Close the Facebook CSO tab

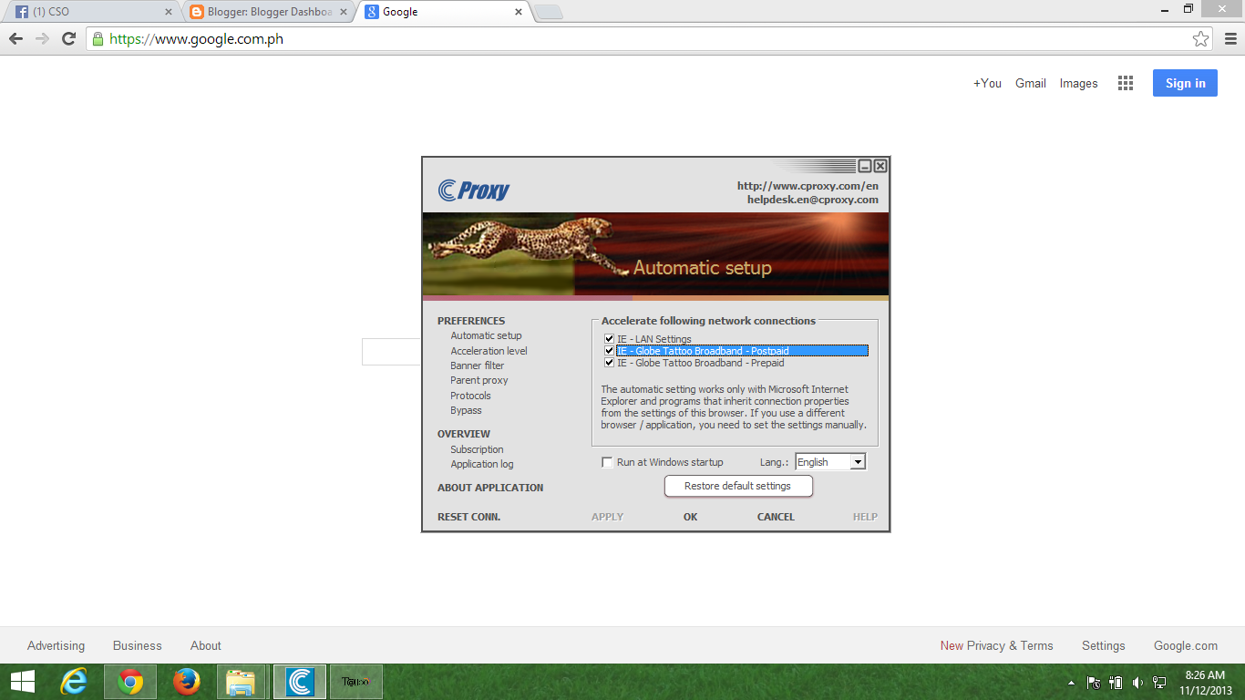point(169,12)
